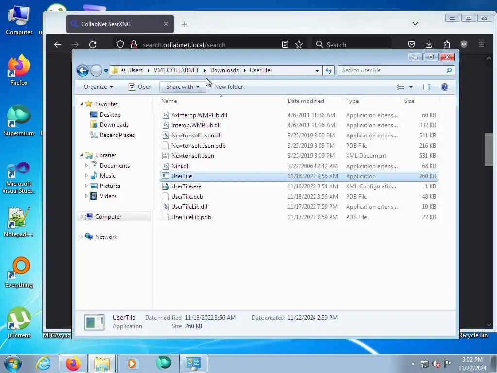This screenshot has height=373, width=497.
Task: Toggle reader view in Firefox
Action: pos(285,44)
